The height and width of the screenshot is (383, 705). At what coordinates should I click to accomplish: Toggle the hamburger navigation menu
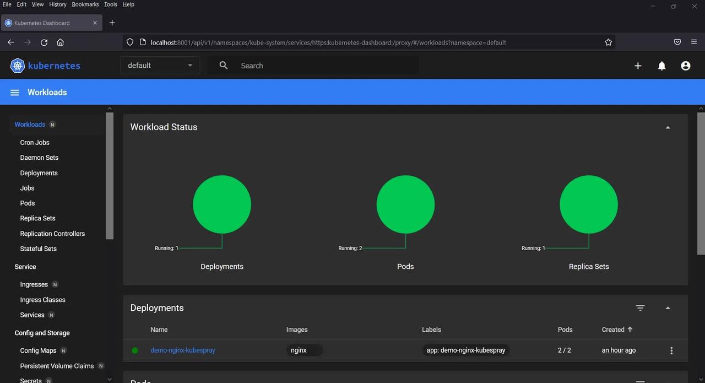15,93
